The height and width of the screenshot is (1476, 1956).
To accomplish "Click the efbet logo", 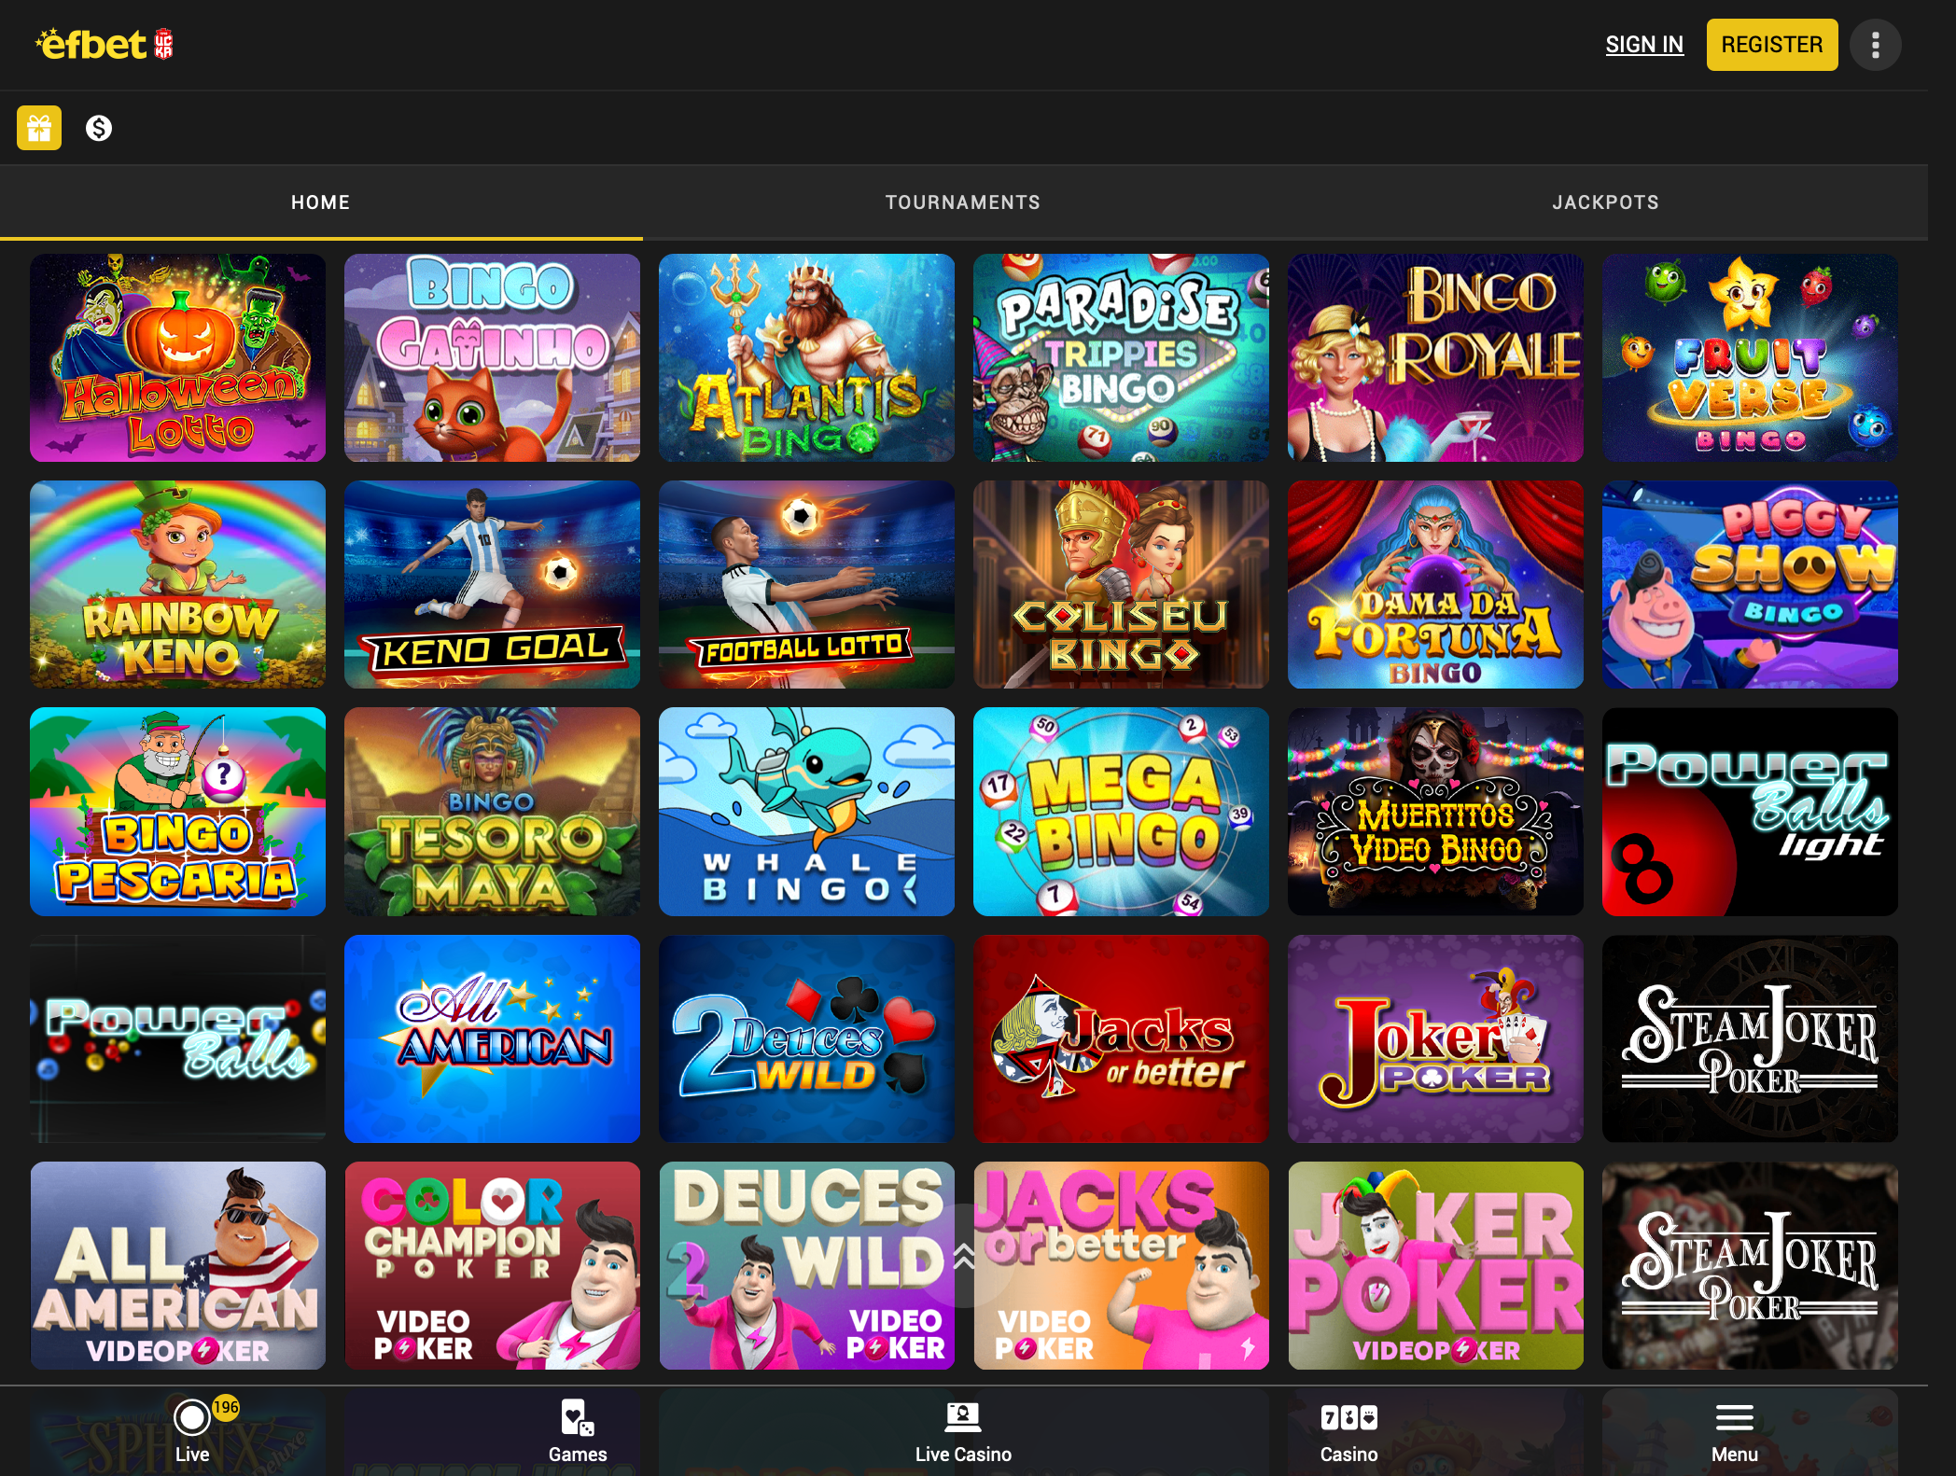I will click(105, 44).
